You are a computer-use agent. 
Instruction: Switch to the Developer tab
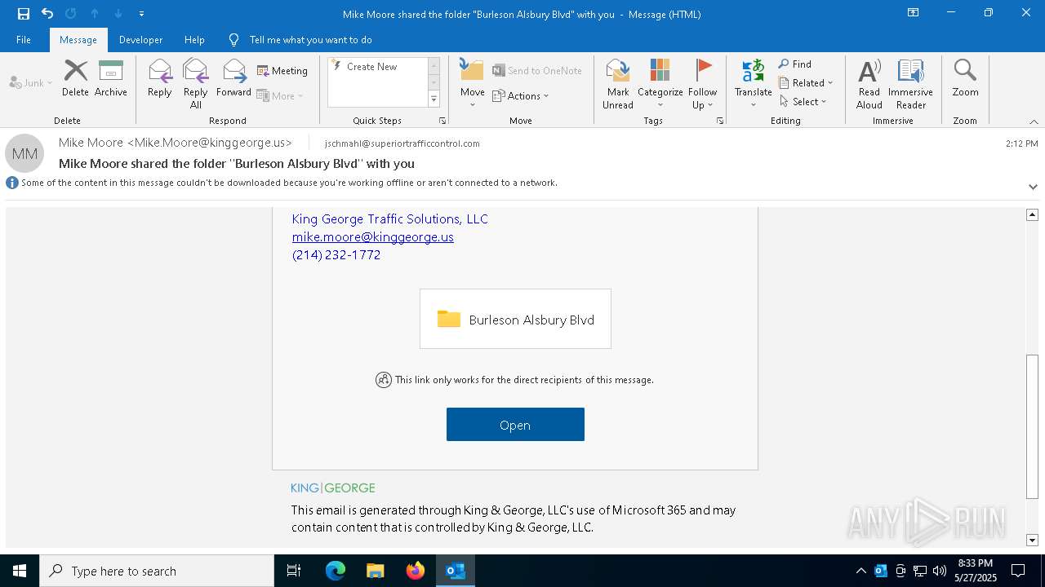point(140,40)
